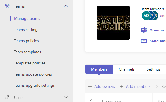Click the plus icon beside Add owners
This screenshot has height=102, width=166.
[90, 86]
